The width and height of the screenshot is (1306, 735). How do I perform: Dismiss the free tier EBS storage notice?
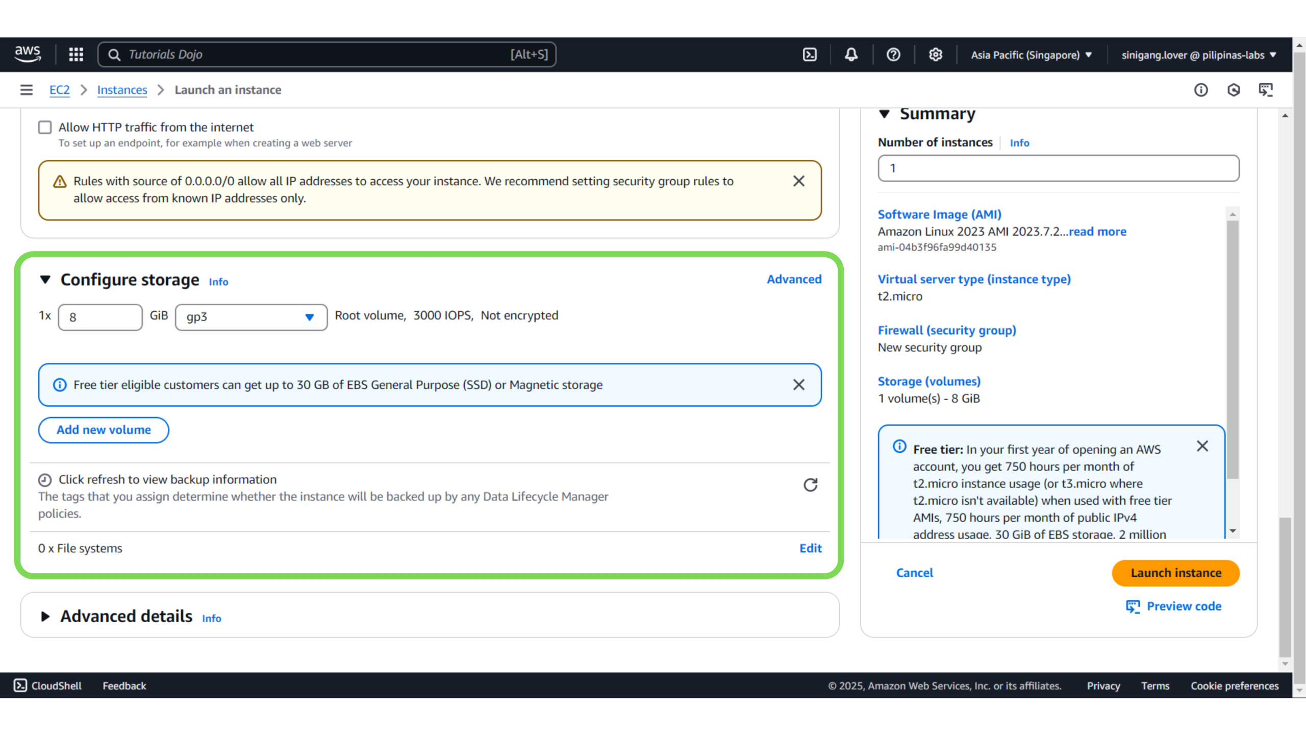pyautogui.click(x=798, y=385)
